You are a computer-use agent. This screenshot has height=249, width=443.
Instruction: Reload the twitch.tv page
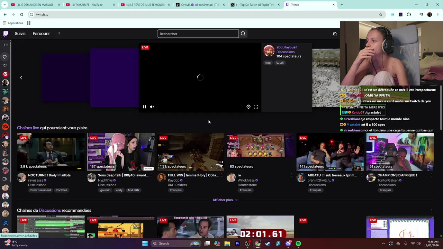(x=21, y=15)
